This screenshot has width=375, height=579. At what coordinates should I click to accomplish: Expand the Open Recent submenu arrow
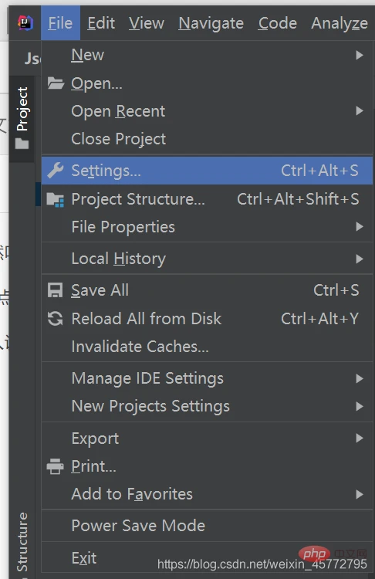point(359,110)
